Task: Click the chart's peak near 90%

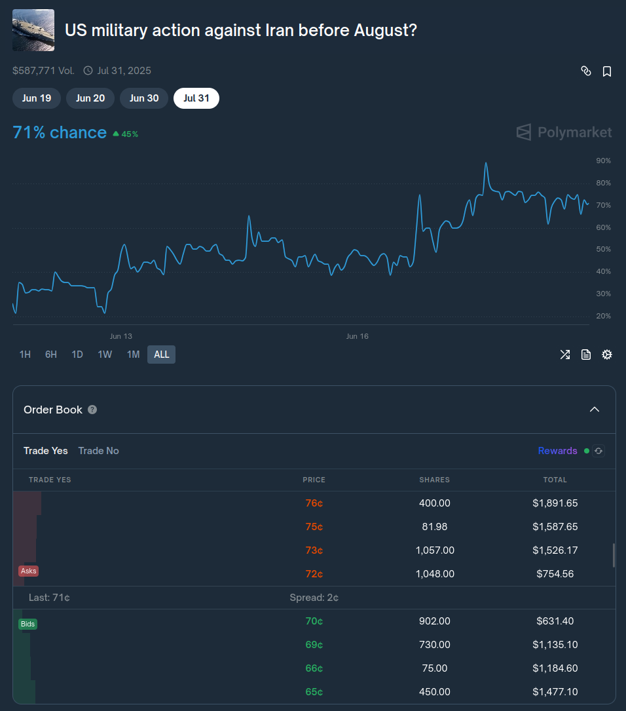Action: (x=486, y=163)
